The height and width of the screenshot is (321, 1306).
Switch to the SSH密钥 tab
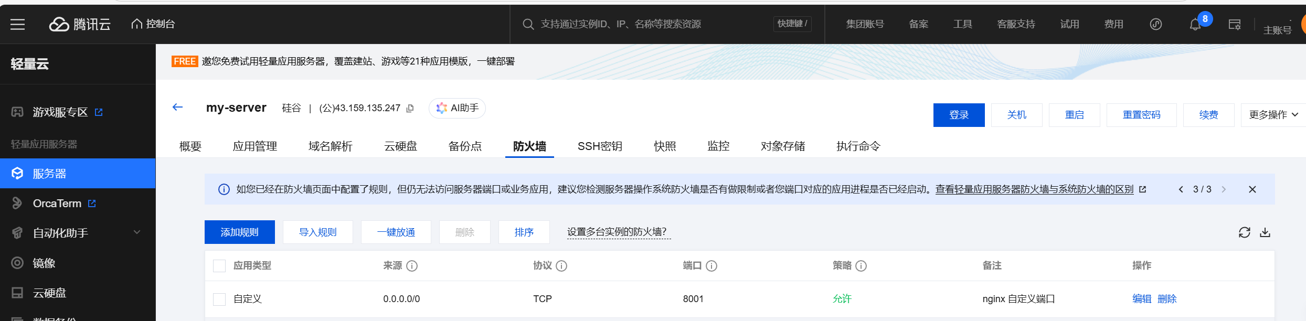point(600,146)
